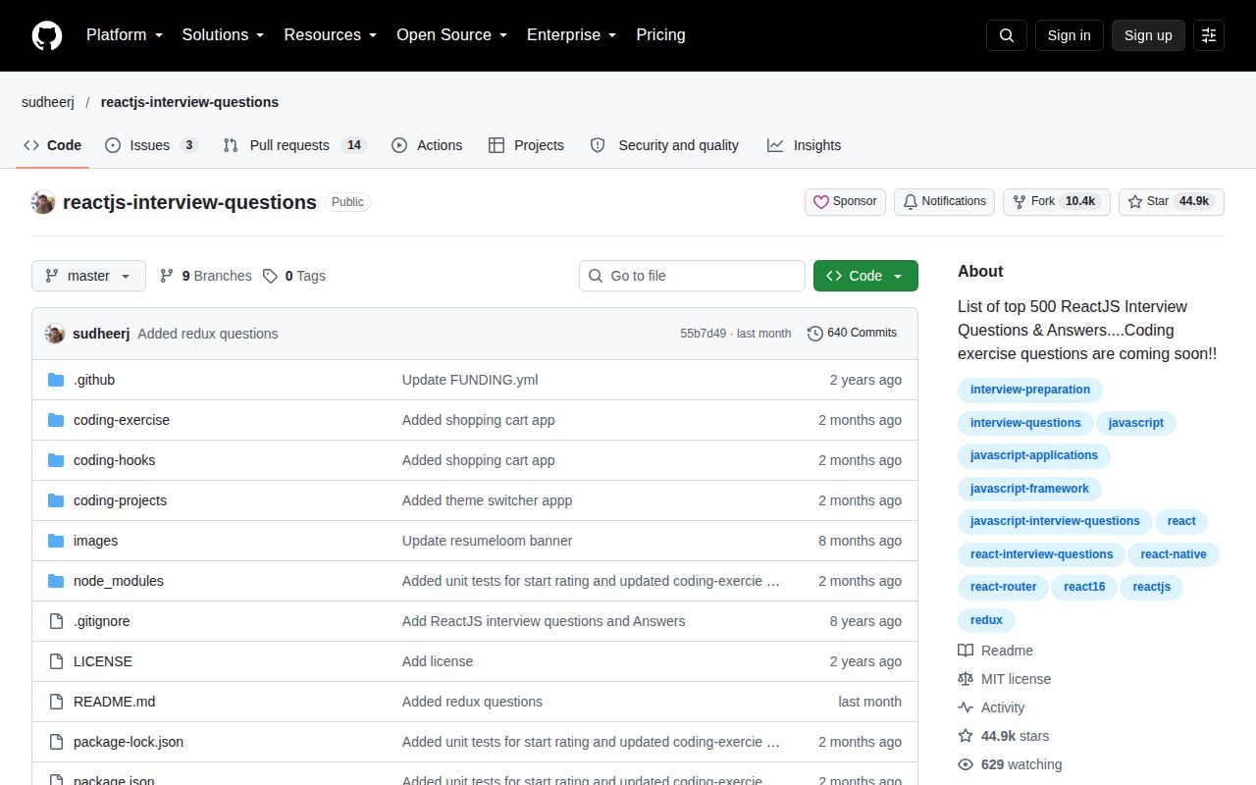Image resolution: width=1256 pixels, height=785 pixels.
Task: Expand the Open Source menu
Action: coord(452,35)
